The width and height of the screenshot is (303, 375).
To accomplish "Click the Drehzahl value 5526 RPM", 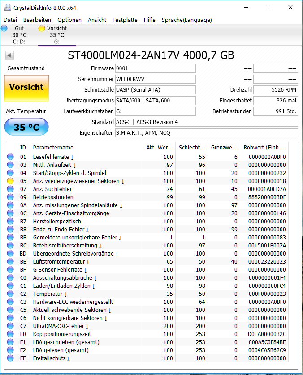I will (x=276, y=90).
